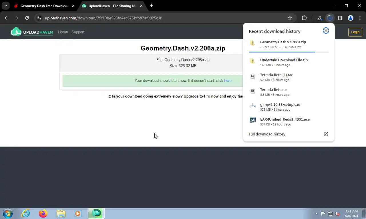The width and height of the screenshot is (366, 219).
Task: Open the Chrome profile avatar
Action: tap(351, 18)
